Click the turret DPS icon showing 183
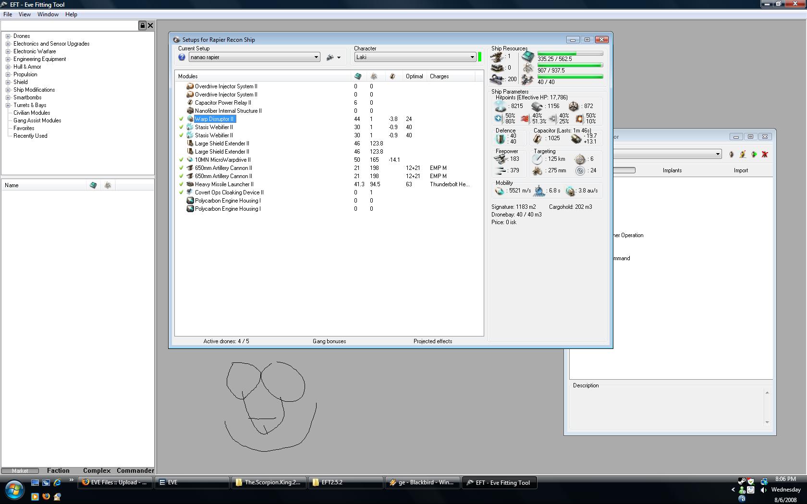Image resolution: width=807 pixels, height=504 pixels. (501, 159)
